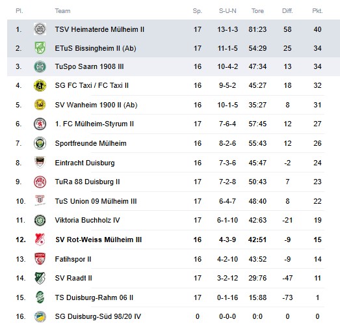The image size is (340, 330).
Task: Click the Fatihspor II red shield logo
Action: point(40,259)
